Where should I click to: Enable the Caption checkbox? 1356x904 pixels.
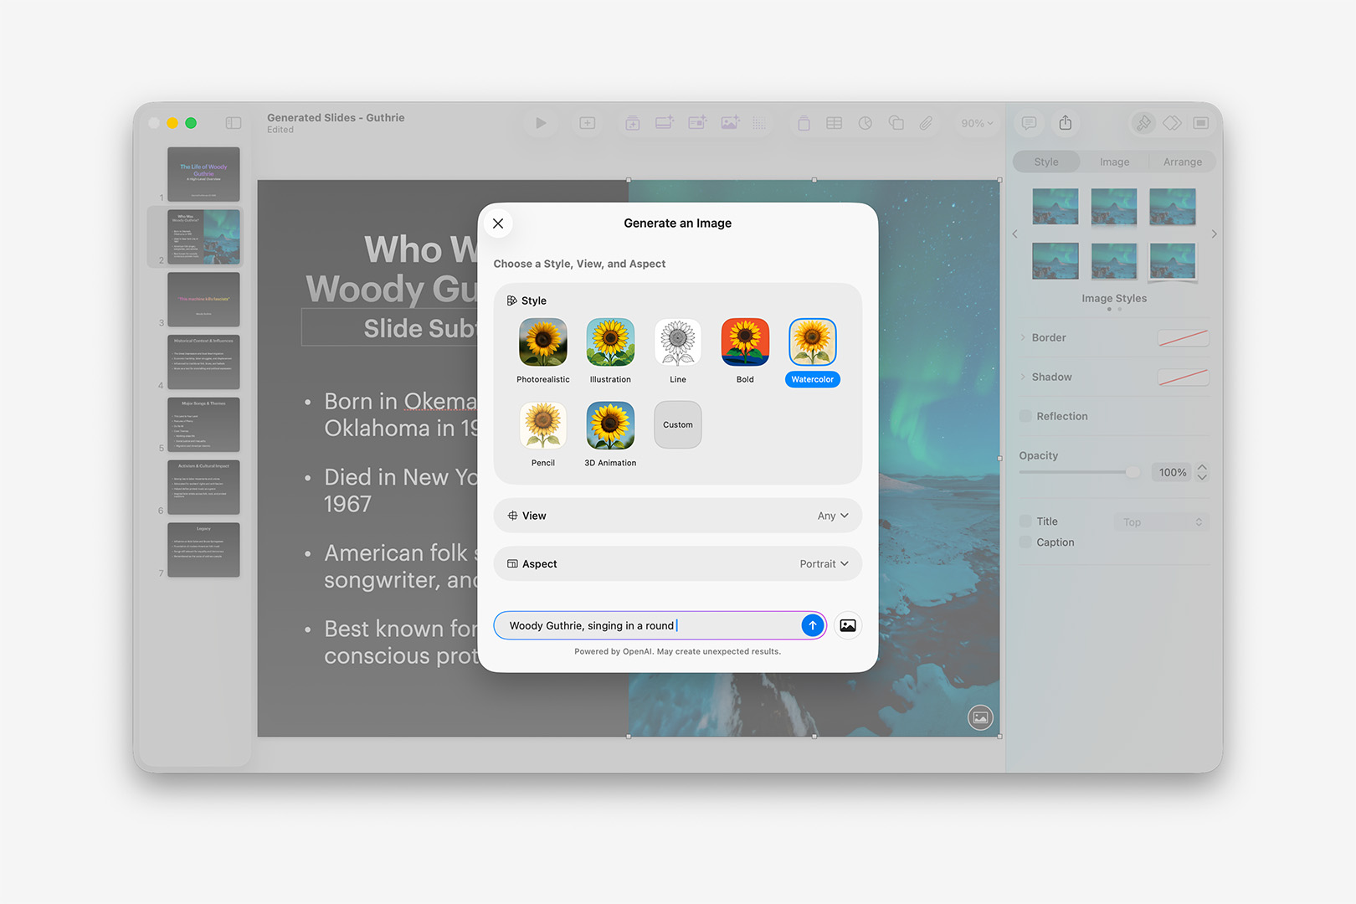pyautogui.click(x=1025, y=542)
